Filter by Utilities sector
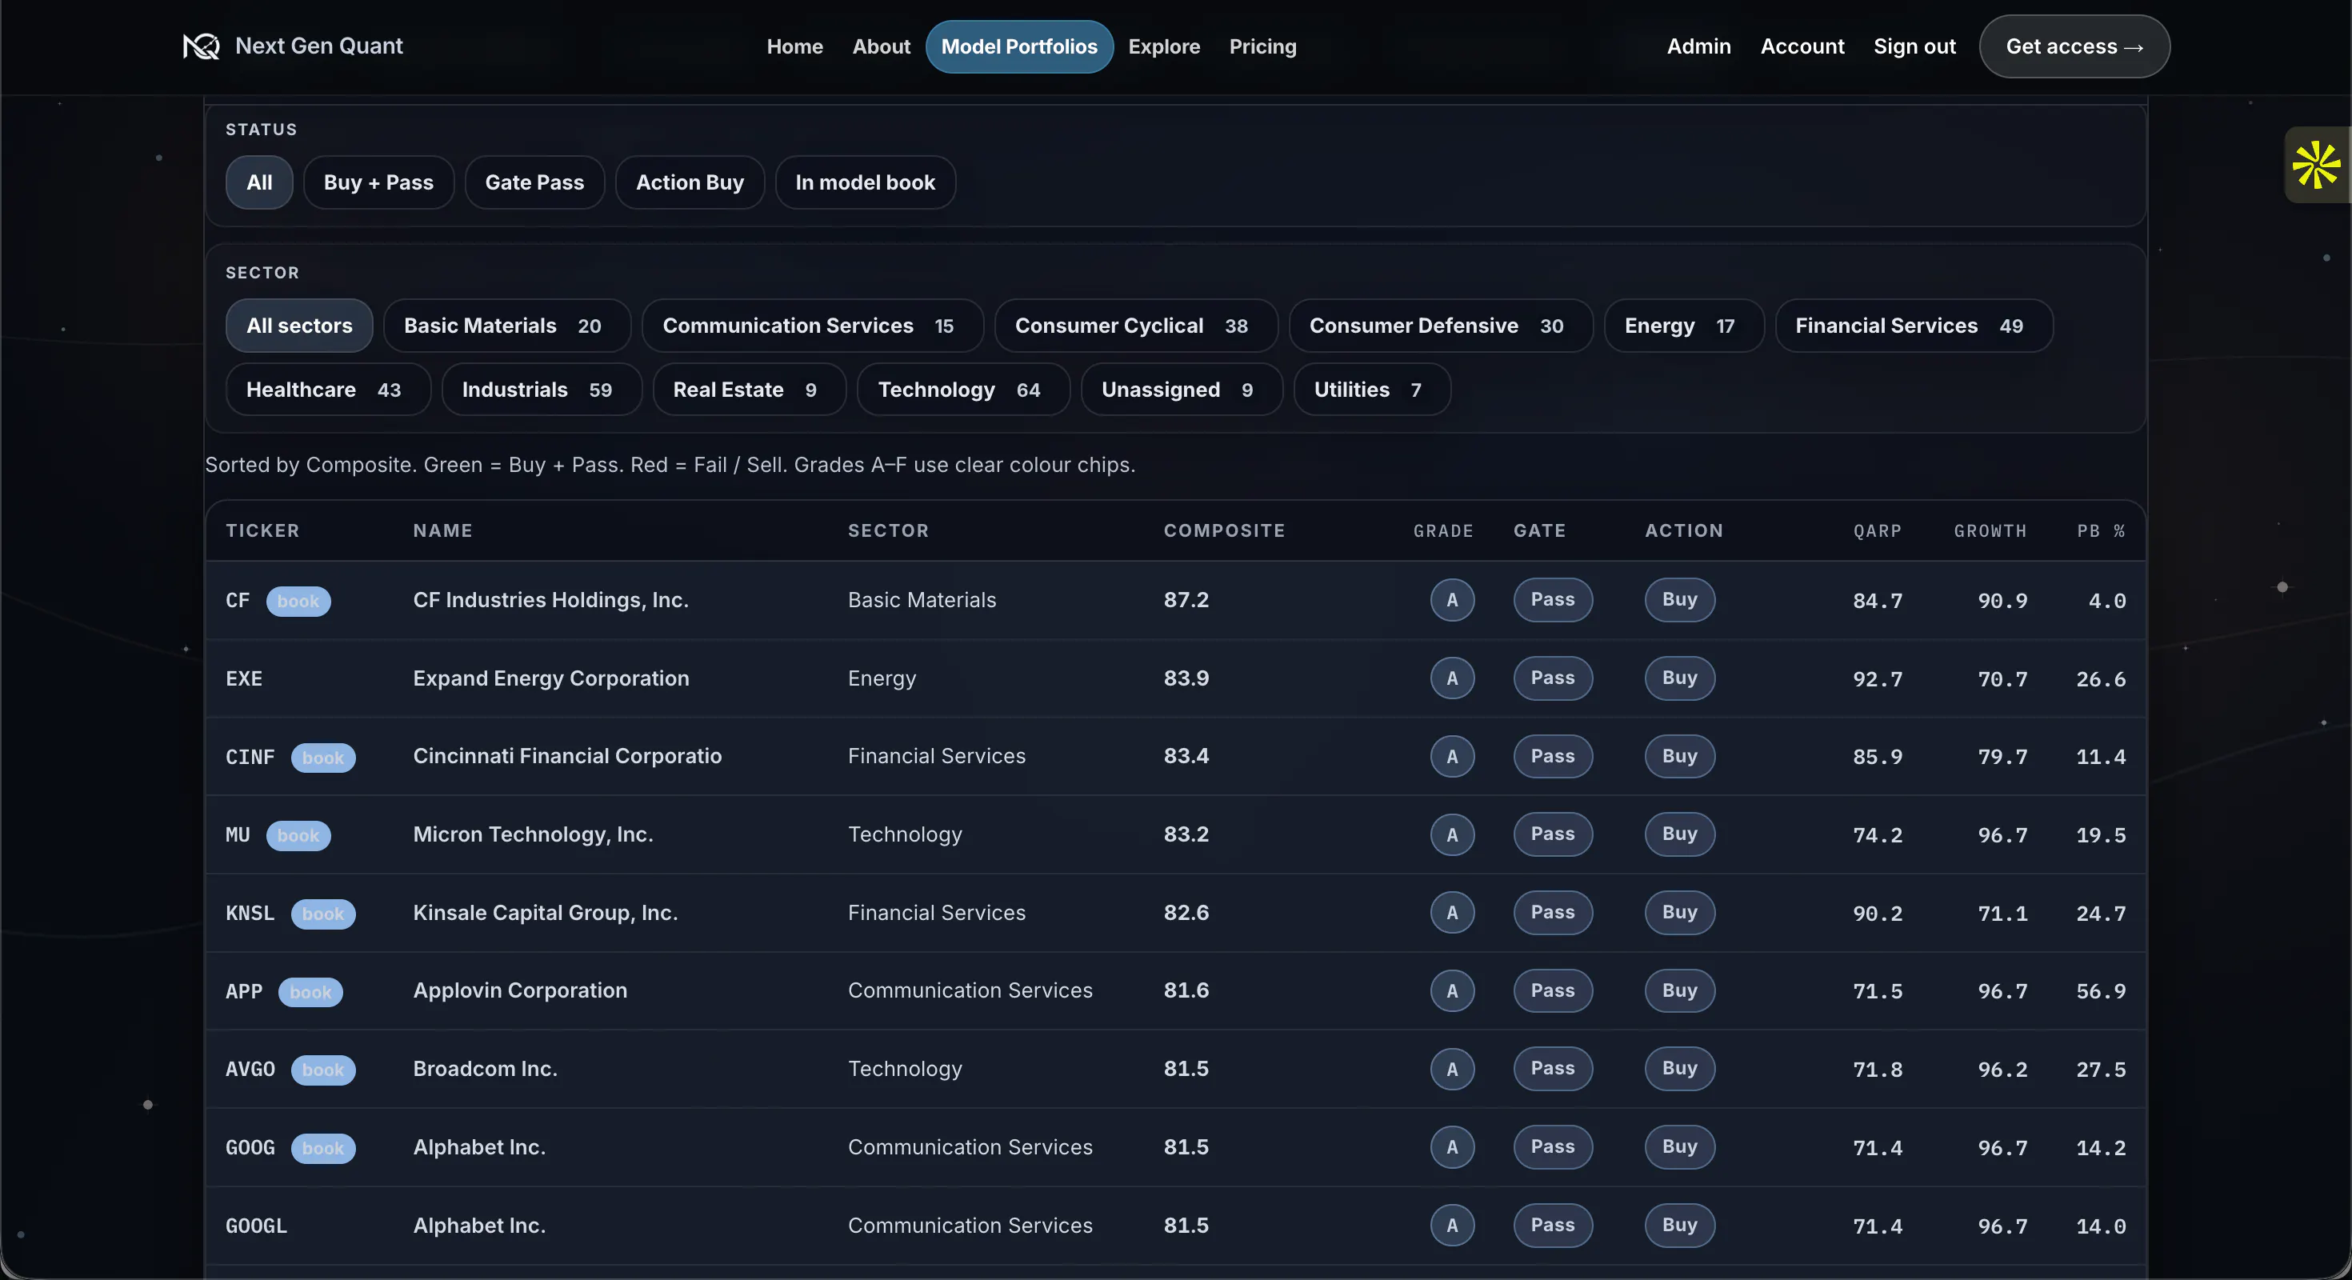2352x1280 pixels. click(1371, 390)
